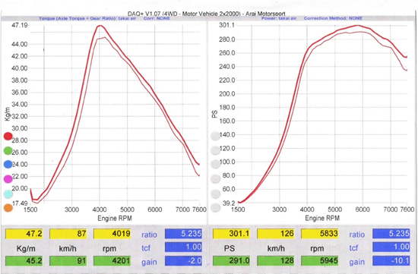The image size is (418, 274).
Task: Toggle grey run dot beside 100.0 on power chart
Action: point(215,164)
